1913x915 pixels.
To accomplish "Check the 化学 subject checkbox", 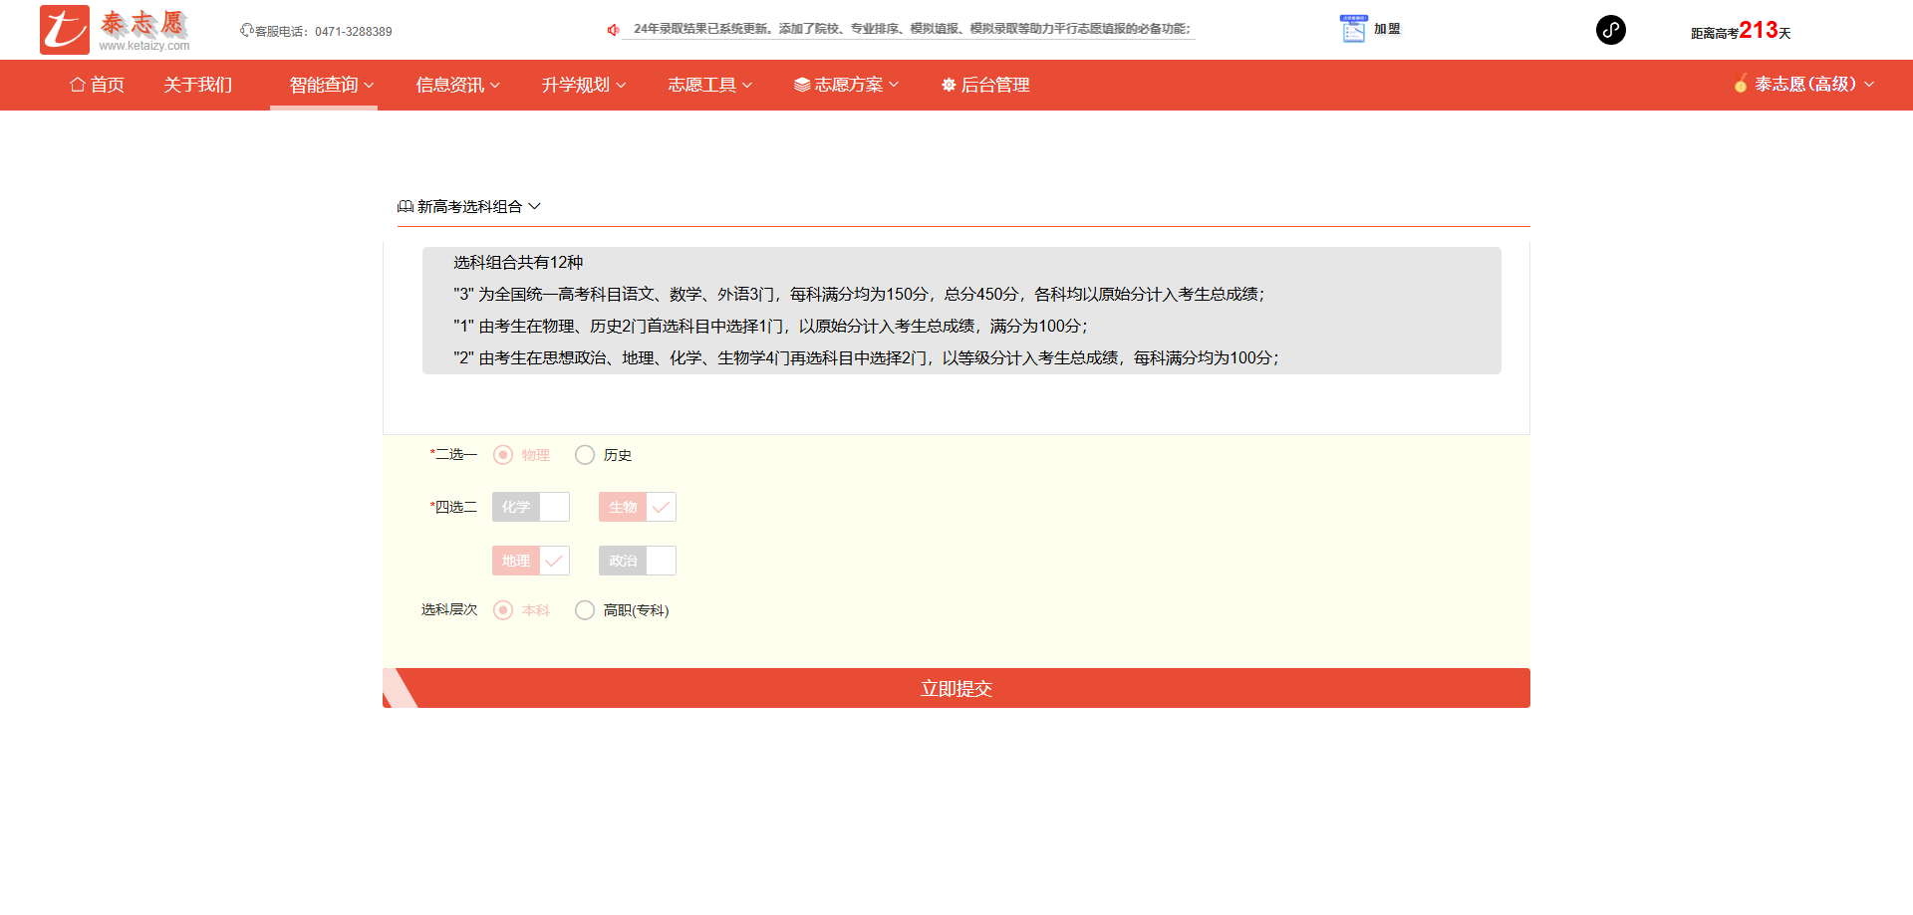I will [x=554, y=507].
